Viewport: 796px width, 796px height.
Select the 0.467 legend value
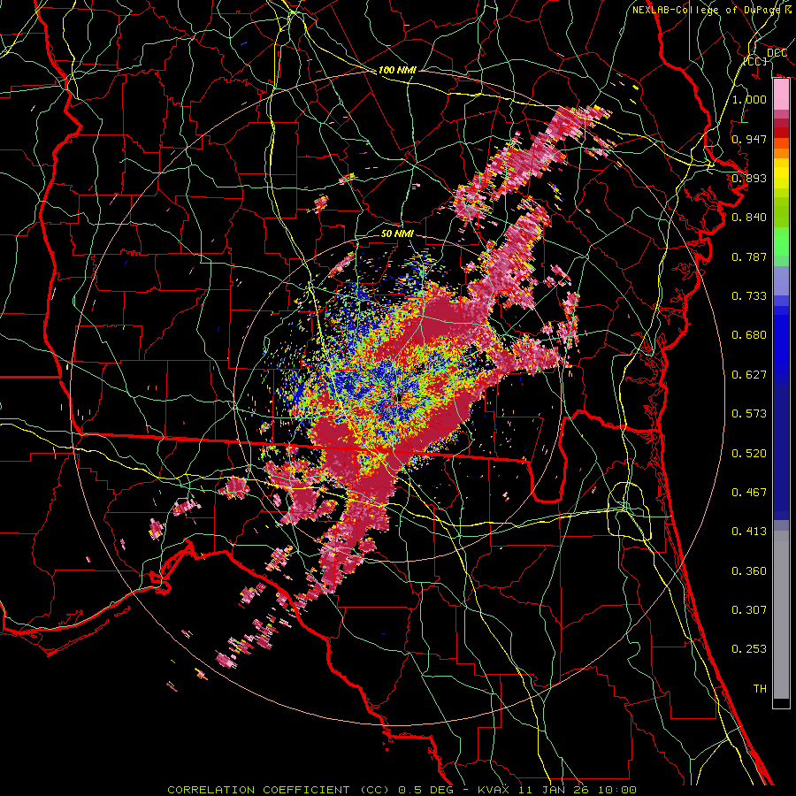pyautogui.click(x=749, y=493)
